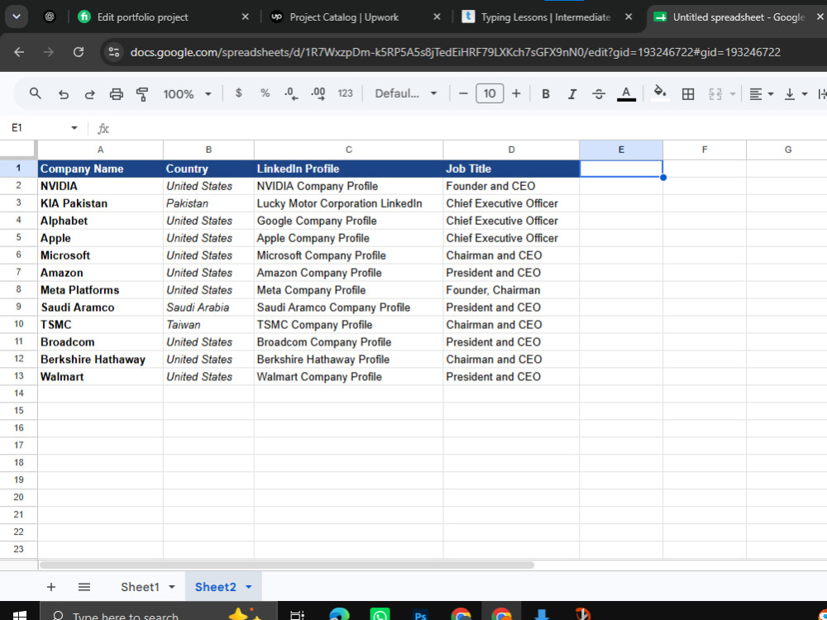Increase font size with plus button
This screenshot has width=827, height=620.
[x=516, y=94]
